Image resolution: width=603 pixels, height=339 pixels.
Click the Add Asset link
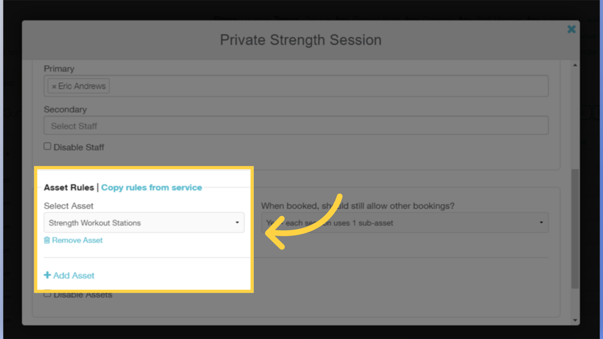pyautogui.click(x=73, y=275)
